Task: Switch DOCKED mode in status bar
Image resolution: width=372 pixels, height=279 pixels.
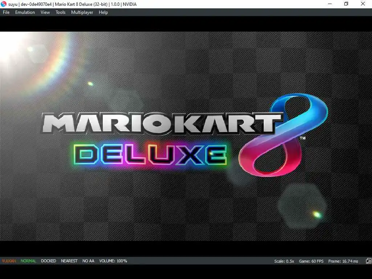Action: pyautogui.click(x=48, y=261)
